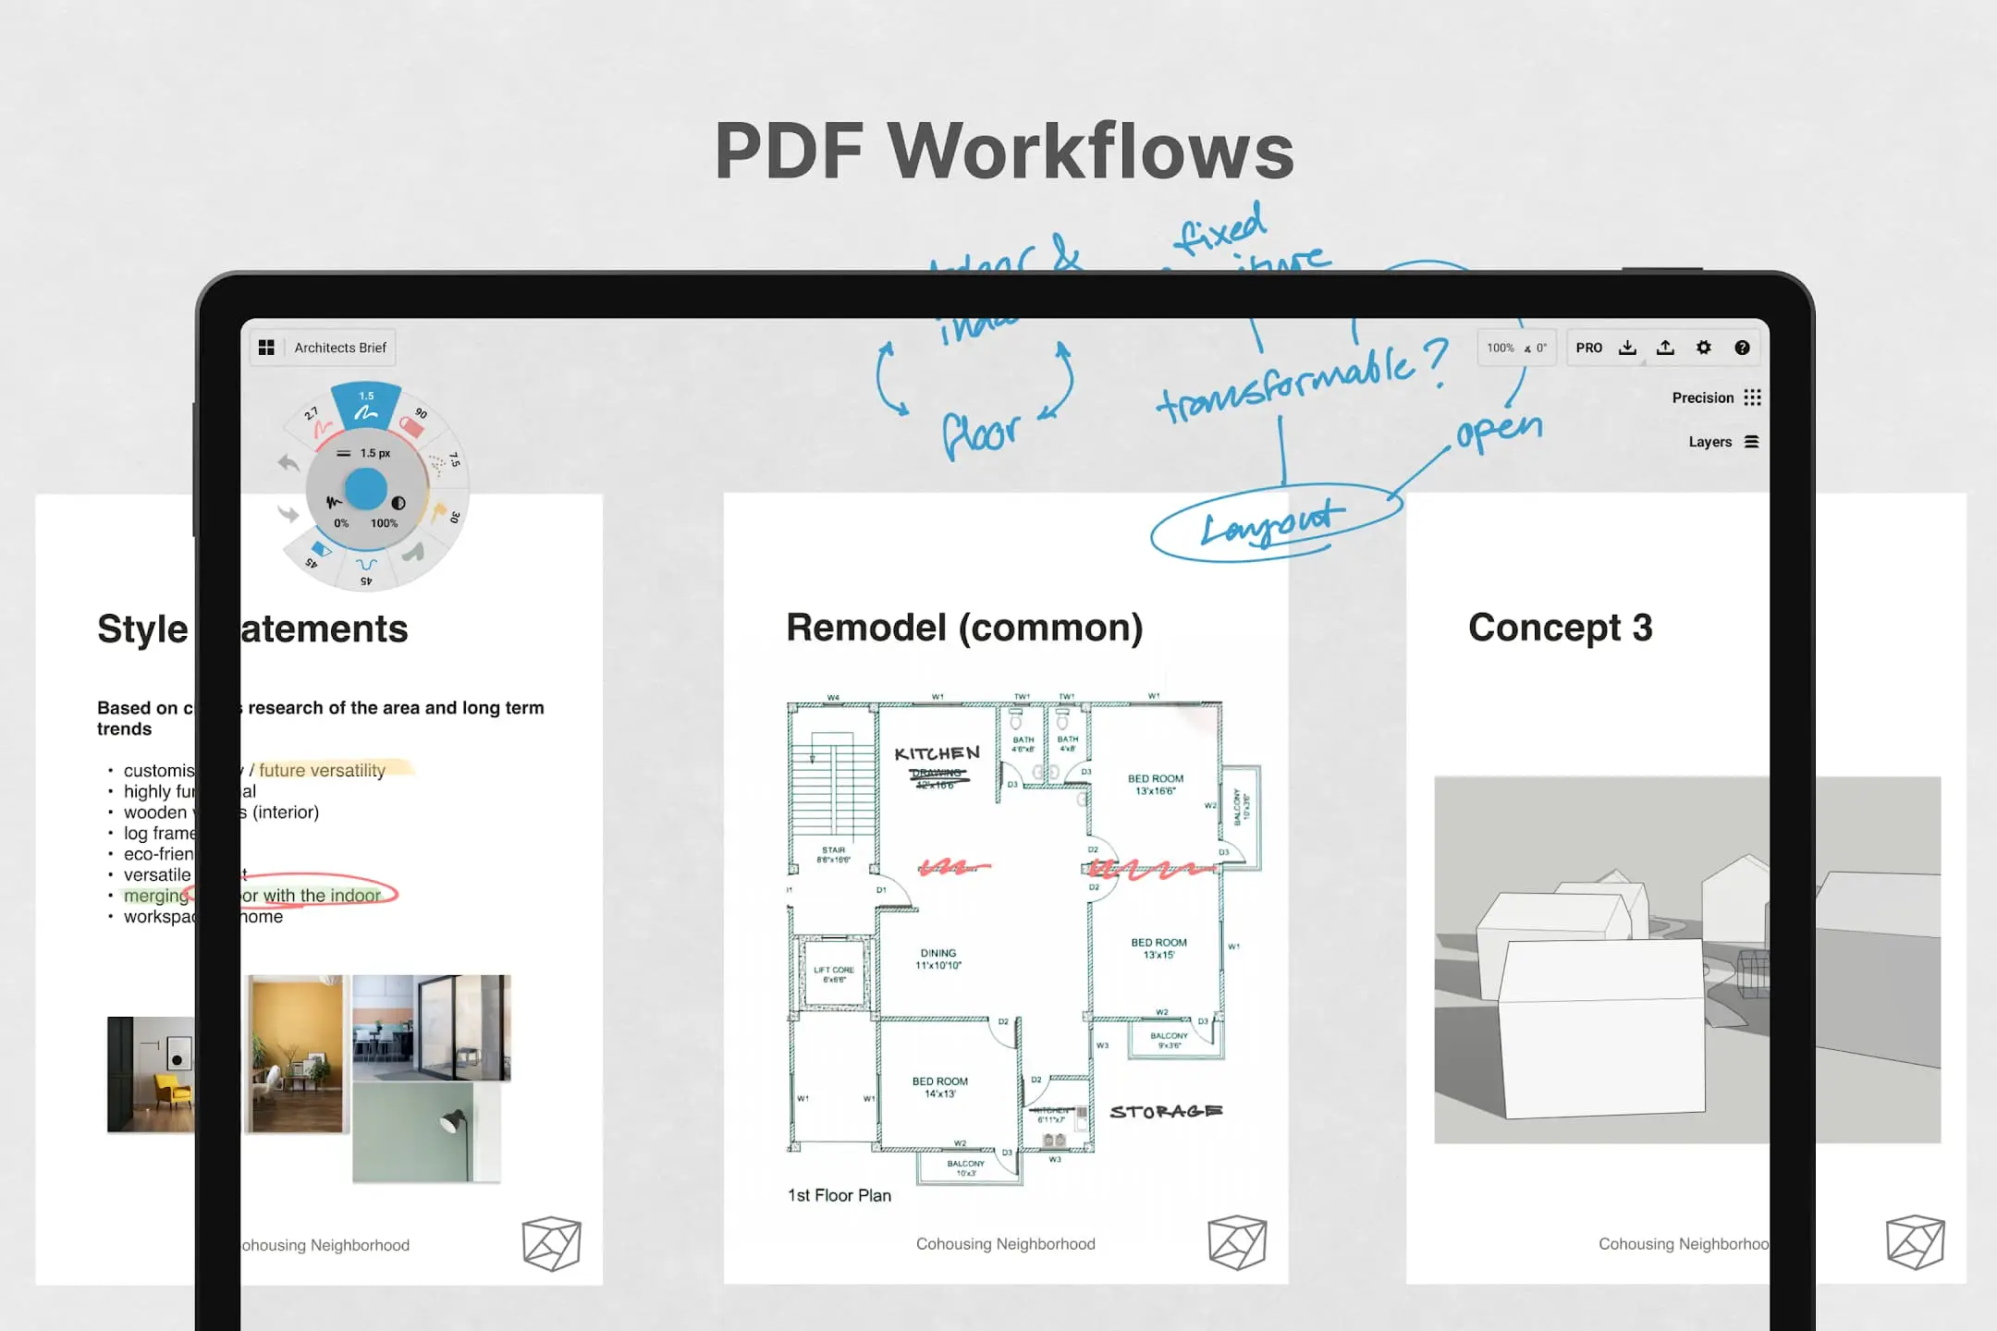The image size is (1997, 1331).
Task: Click the share upload icon
Action: click(1669, 348)
